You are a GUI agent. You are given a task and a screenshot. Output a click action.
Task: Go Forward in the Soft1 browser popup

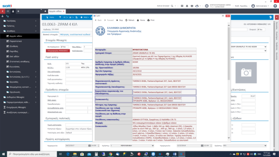(109, 20)
